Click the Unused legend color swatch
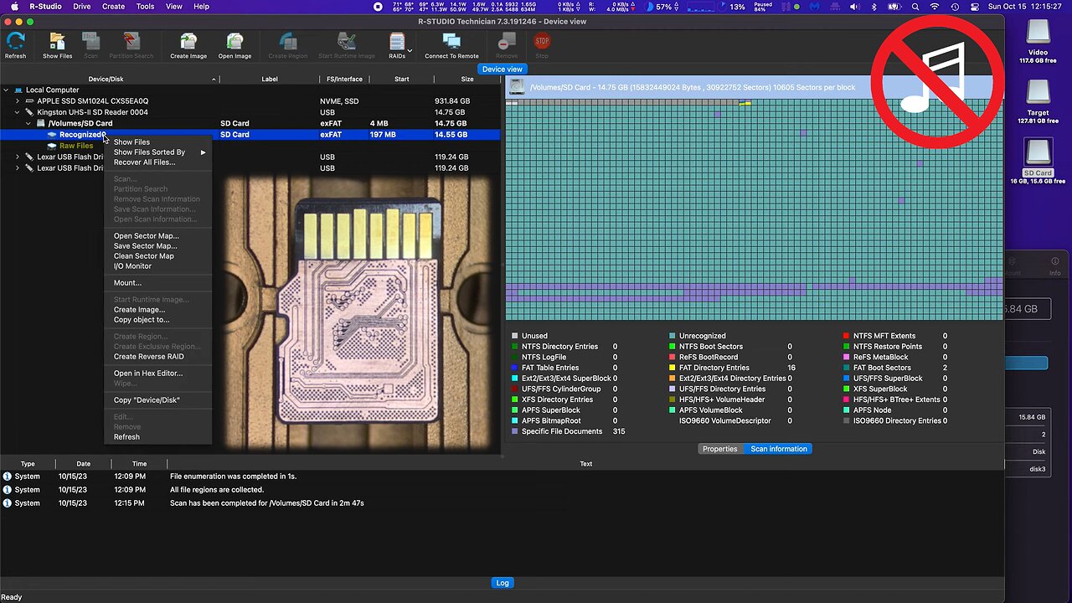Screen dimensions: 1072x603 coord(514,336)
